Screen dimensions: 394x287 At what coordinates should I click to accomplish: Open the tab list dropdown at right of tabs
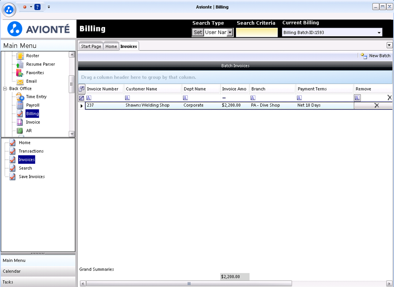pos(389,45)
